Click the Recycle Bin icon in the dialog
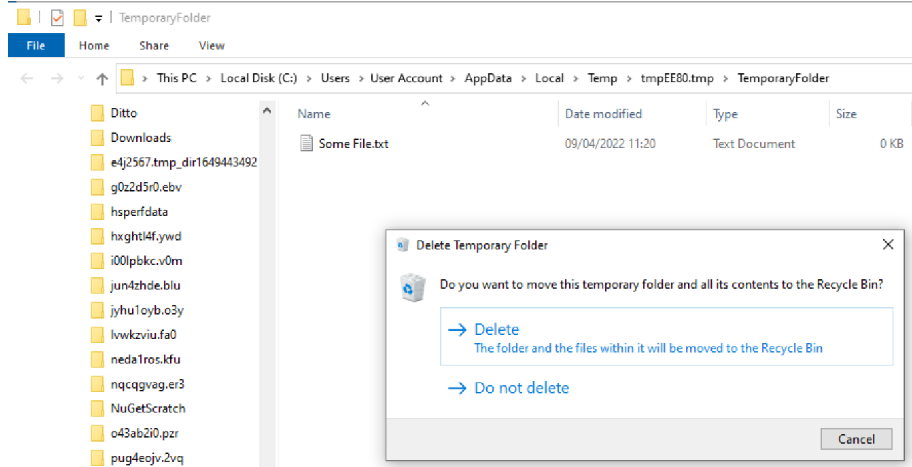Viewport: 912px width, 467px height. point(412,287)
